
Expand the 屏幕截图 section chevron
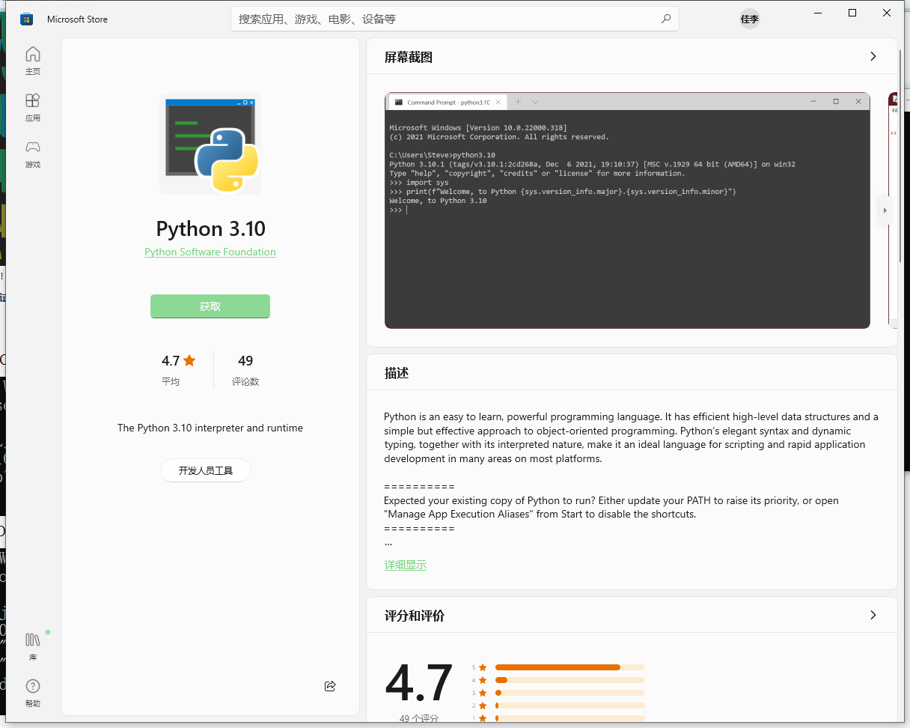pos(873,56)
